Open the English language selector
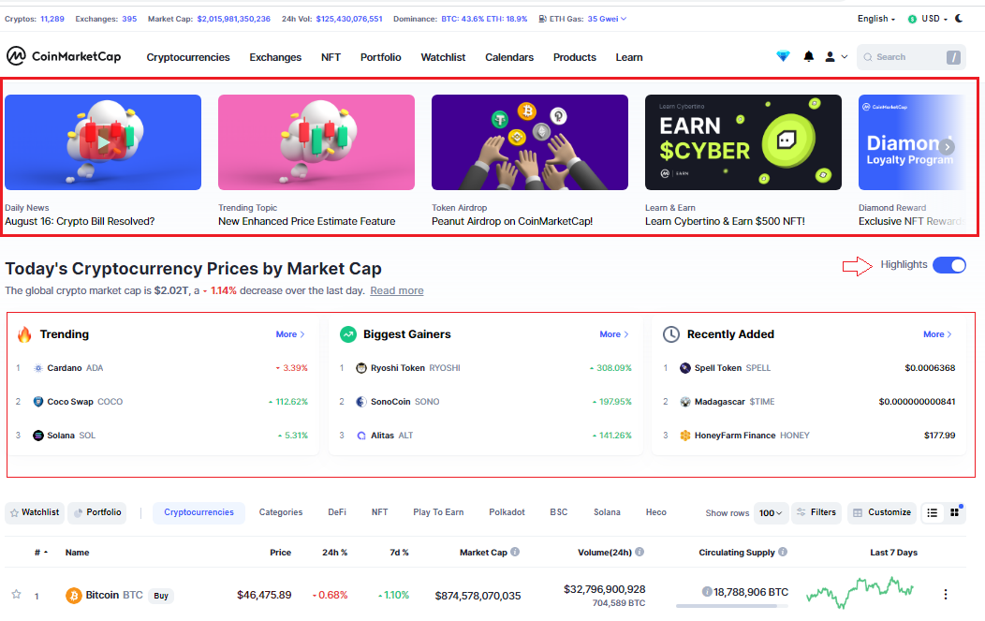This screenshot has width=985, height=621. click(x=876, y=19)
